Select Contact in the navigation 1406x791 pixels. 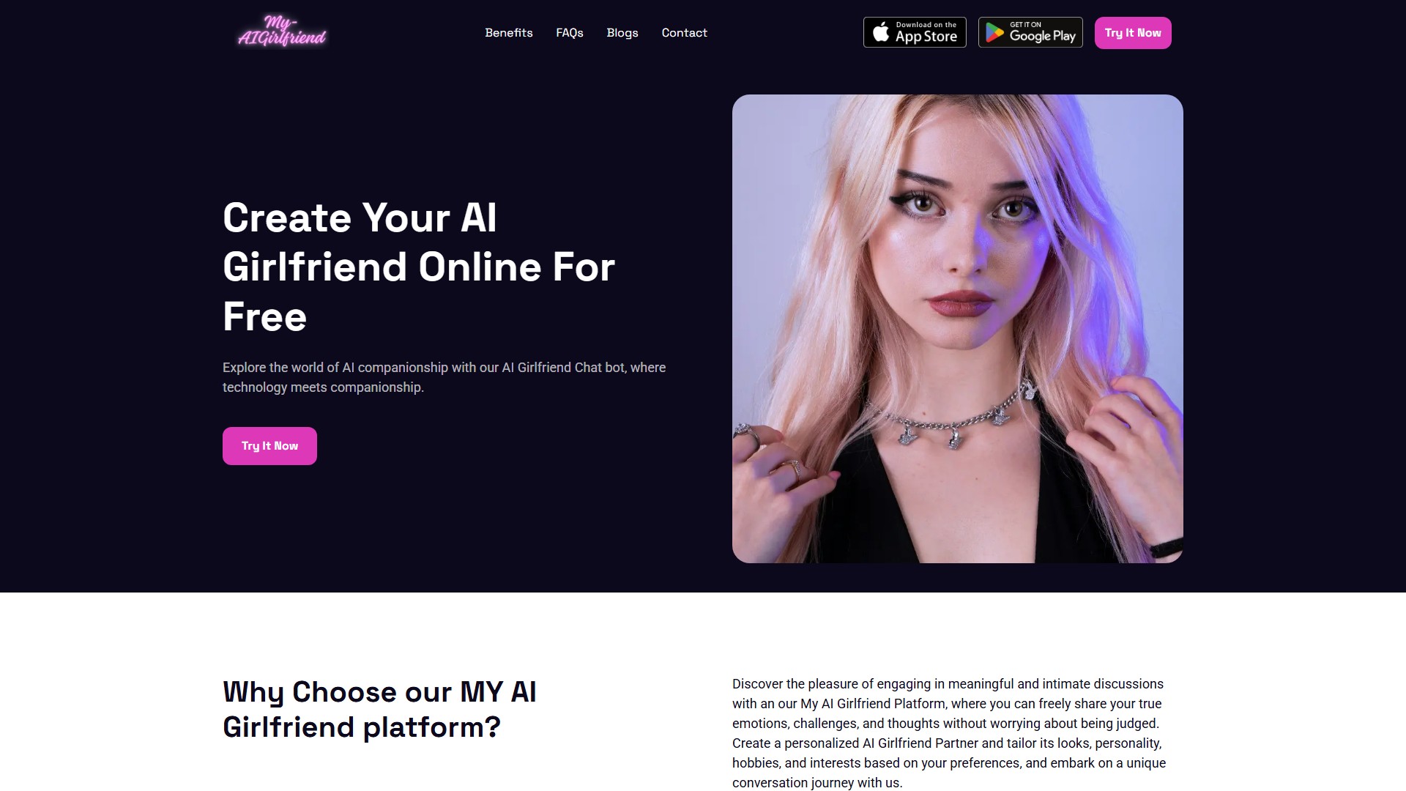tap(684, 33)
